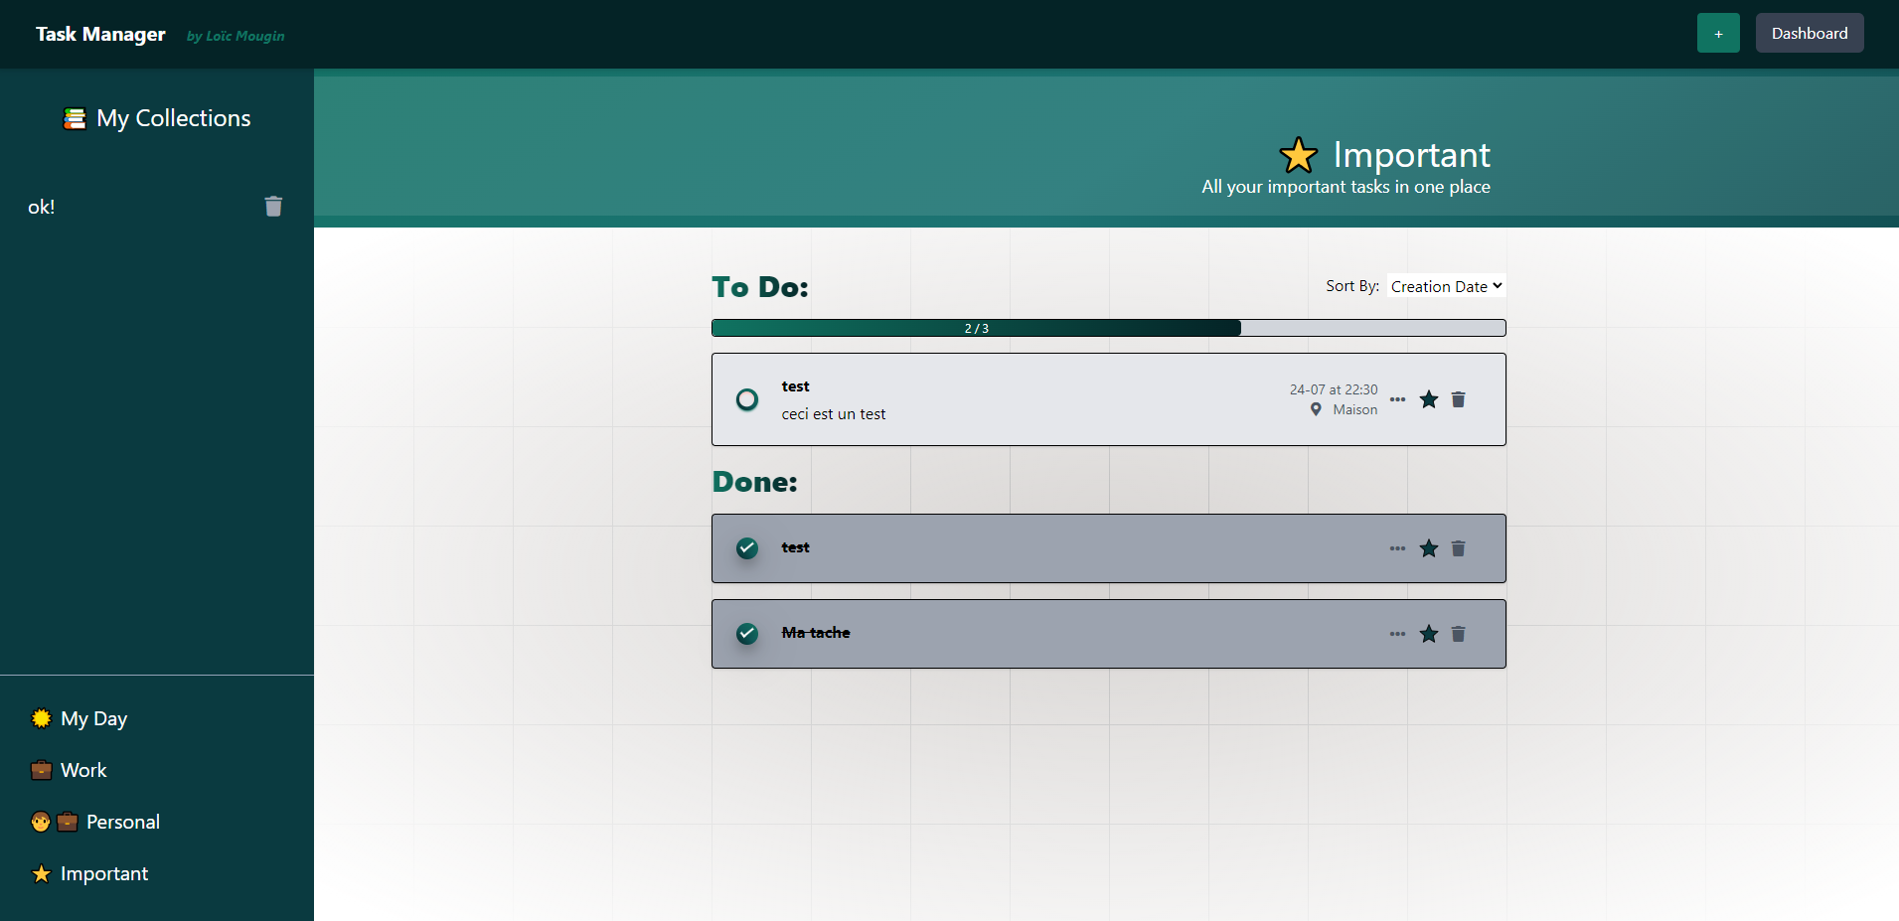This screenshot has height=921, width=1899.
Task: Click the Task Manager title
Action: (100, 34)
